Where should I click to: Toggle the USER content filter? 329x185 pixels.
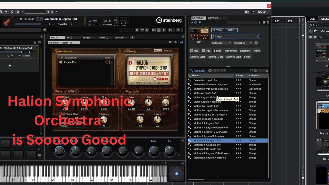[x=231, y=30]
